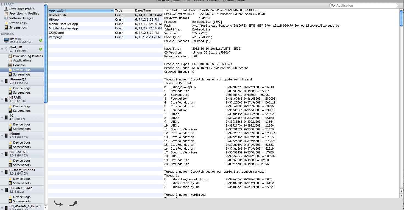The width and height of the screenshot is (404, 210).
Task: Sort by Date/Time column header
Action: [x=149, y=10]
